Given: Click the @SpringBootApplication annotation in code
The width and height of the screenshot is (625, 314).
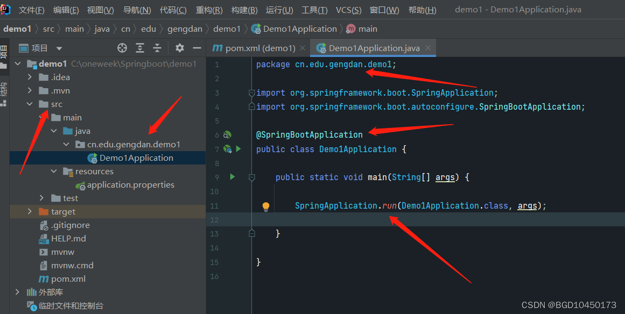Looking at the screenshot, I should pyautogui.click(x=310, y=135).
